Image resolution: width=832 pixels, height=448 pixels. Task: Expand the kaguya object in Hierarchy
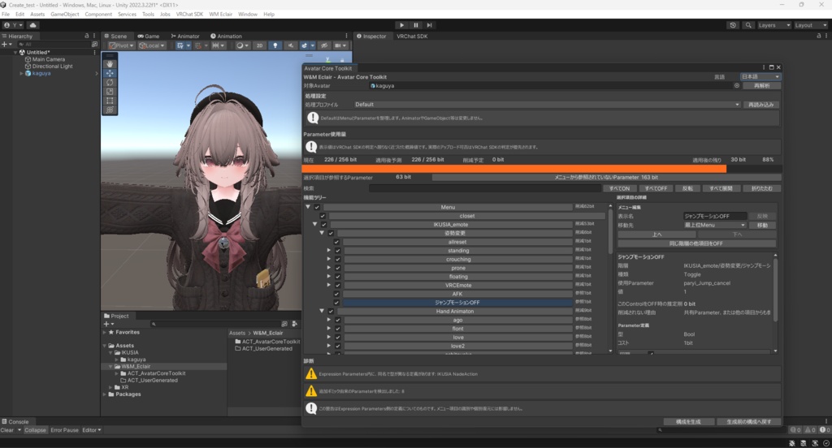point(21,73)
